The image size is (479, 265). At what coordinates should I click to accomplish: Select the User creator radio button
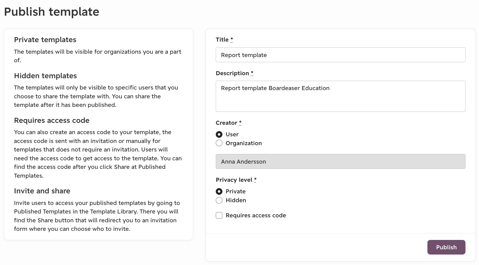coord(219,134)
